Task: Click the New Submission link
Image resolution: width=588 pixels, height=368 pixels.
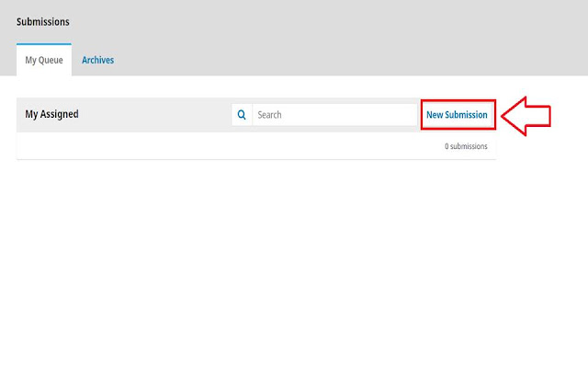Action: [x=457, y=115]
